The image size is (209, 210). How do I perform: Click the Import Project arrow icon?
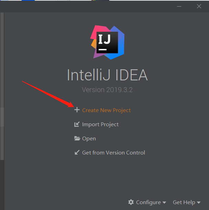(x=77, y=124)
